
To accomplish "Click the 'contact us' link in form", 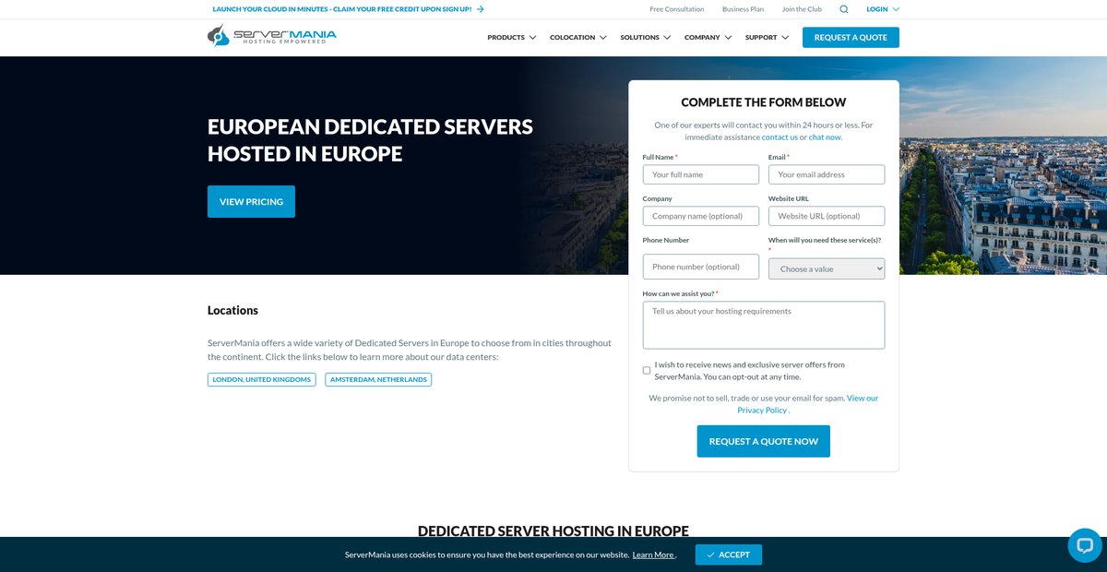I will click(780, 137).
